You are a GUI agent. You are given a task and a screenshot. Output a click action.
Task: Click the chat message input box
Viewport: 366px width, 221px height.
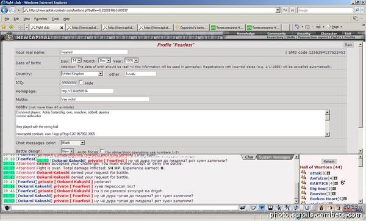pos(125,208)
